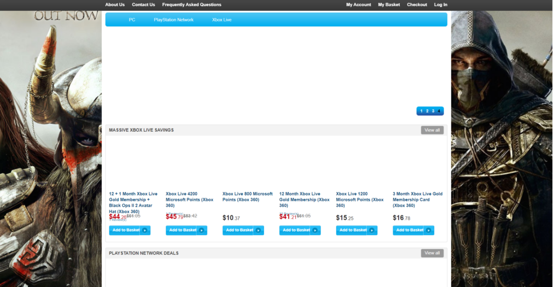Select the Xbox Live category tab
Image resolution: width=560 pixels, height=287 pixels.
tap(221, 20)
